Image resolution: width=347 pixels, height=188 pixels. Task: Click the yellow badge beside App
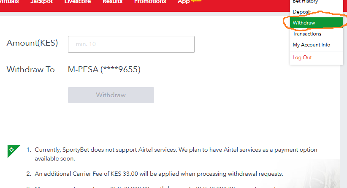pyautogui.click(x=196, y=1)
